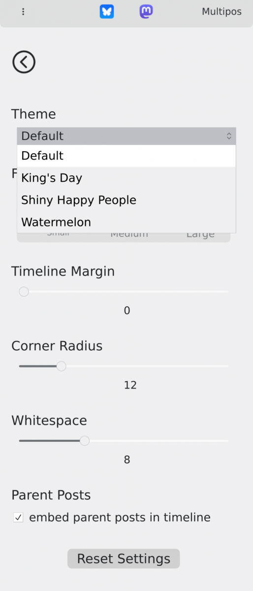
Task: Set font size to Large
Action: tap(200, 234)
